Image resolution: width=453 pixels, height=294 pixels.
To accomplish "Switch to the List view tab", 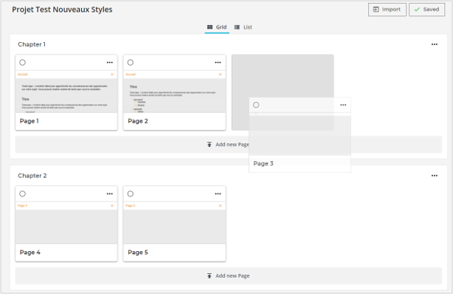I will pos(243,27).
